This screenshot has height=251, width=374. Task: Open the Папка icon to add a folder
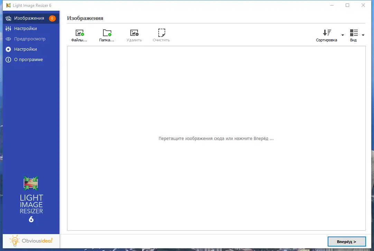tap(106, 33)
